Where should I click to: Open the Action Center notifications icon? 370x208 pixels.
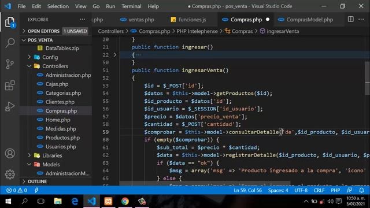[339, 201]
